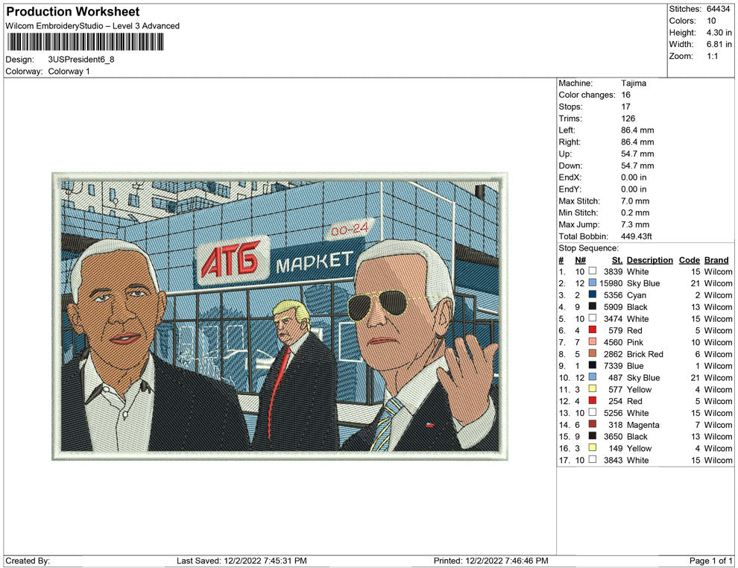738x568 pixels.
Task: Click the Yellow swatch in stop row 11
Action: click(x=593, y=388)
